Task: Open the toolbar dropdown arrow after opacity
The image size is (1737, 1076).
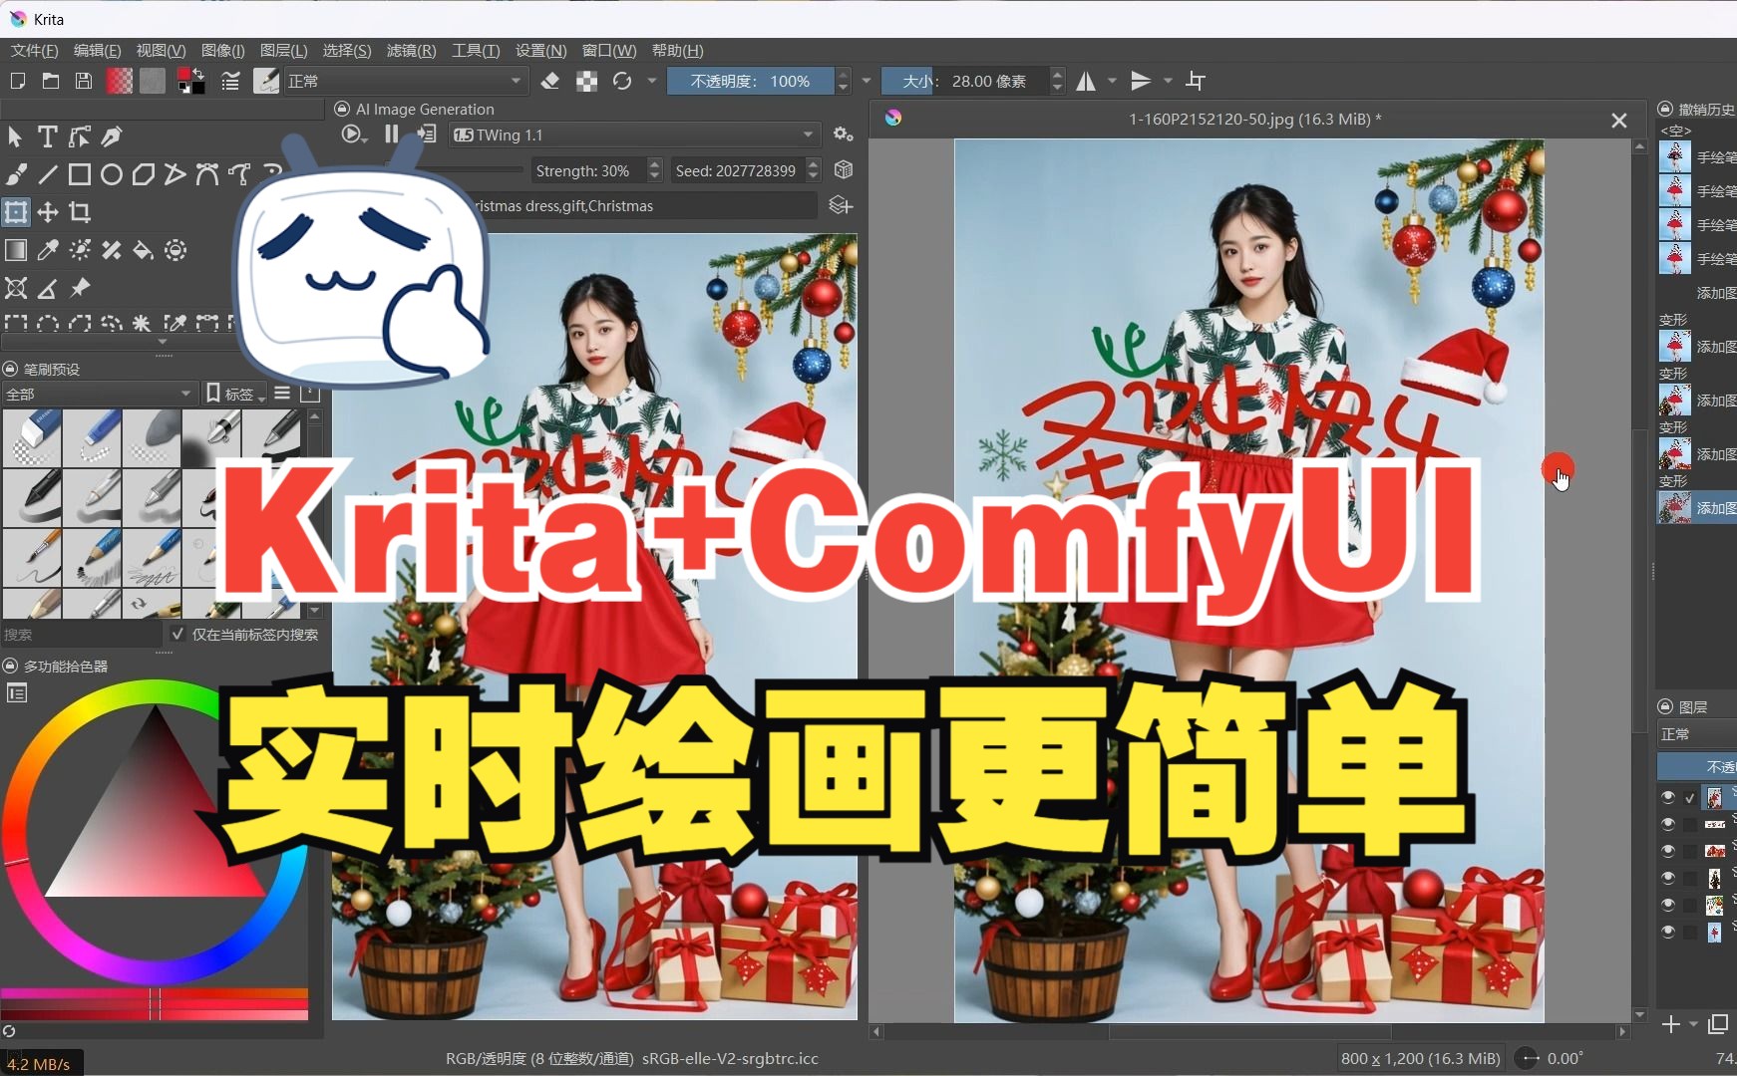Action: pyautogui.click(x=867, y=81)
